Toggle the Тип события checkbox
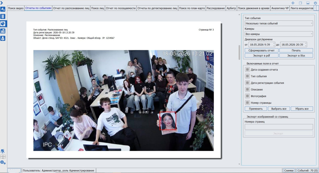The height and width of the screenshot is (173, 319). pos(247,76)
